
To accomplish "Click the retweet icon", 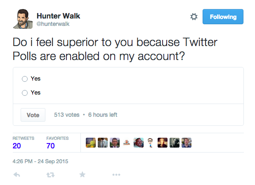I will (x=50, y=175).
